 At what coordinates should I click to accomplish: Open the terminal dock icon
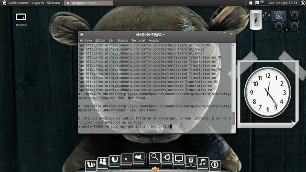126,159
